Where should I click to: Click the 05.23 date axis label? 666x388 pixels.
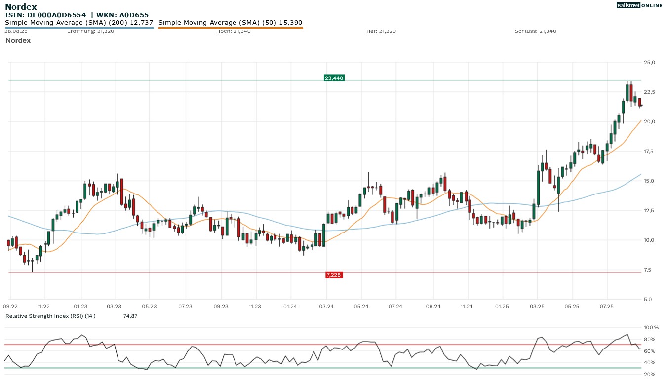149,307
